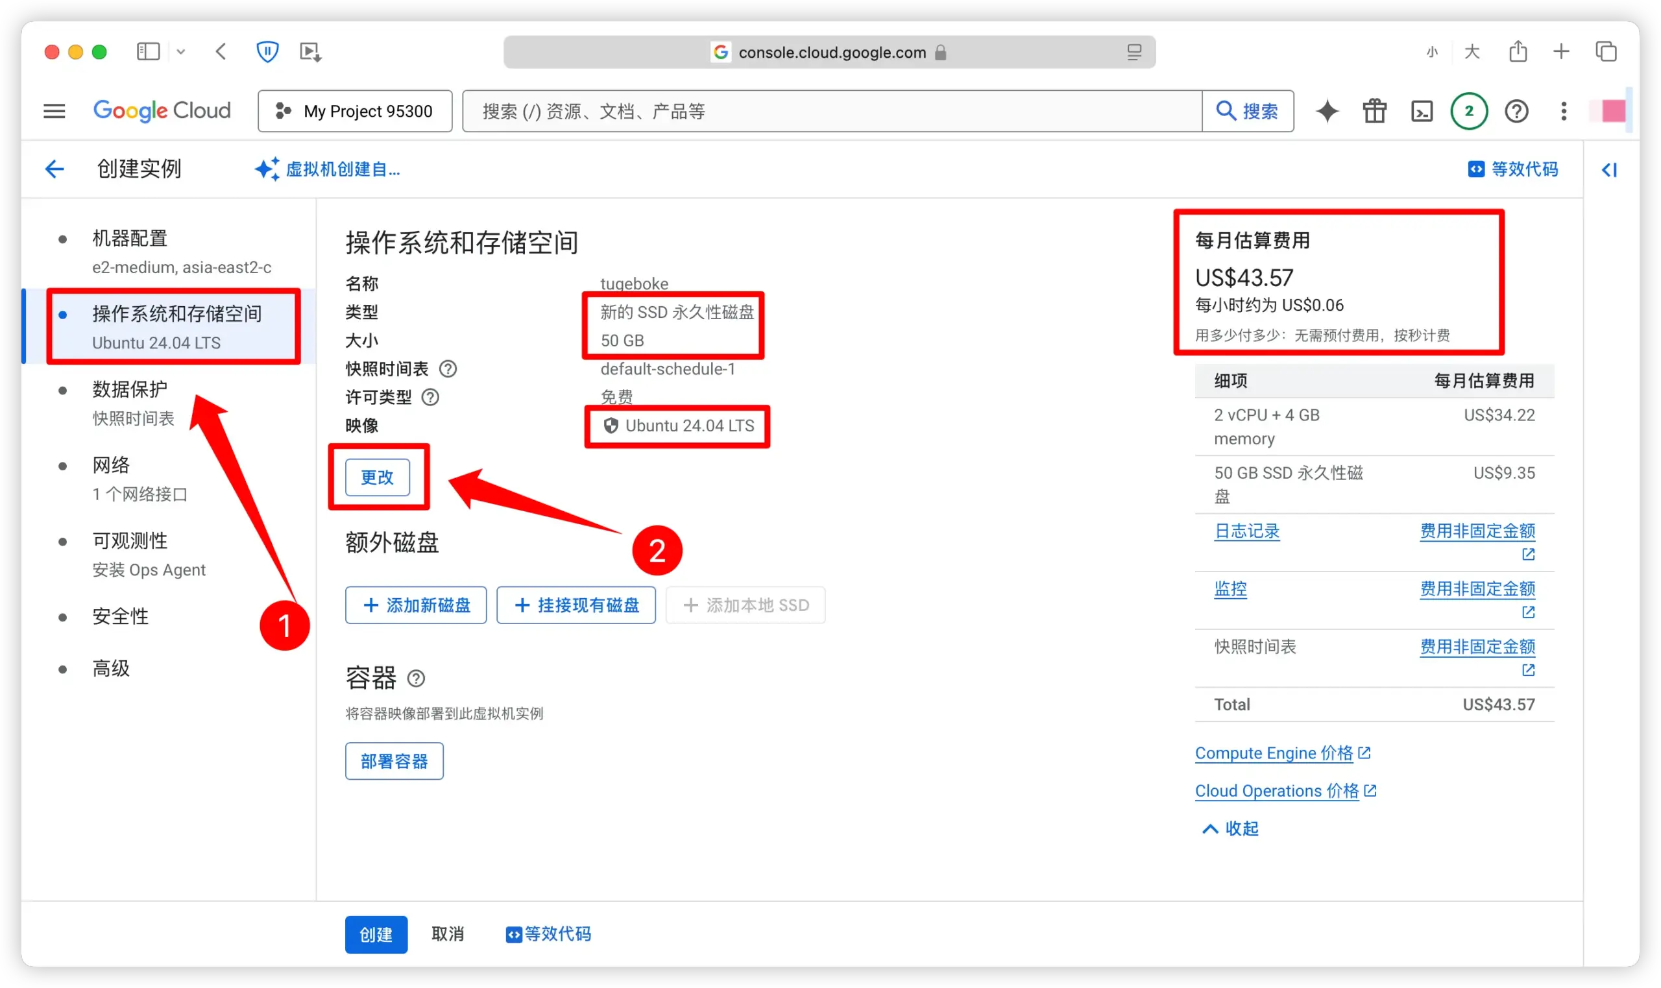
Task: Click the gift free trial icon
Action: [1374, 110]
